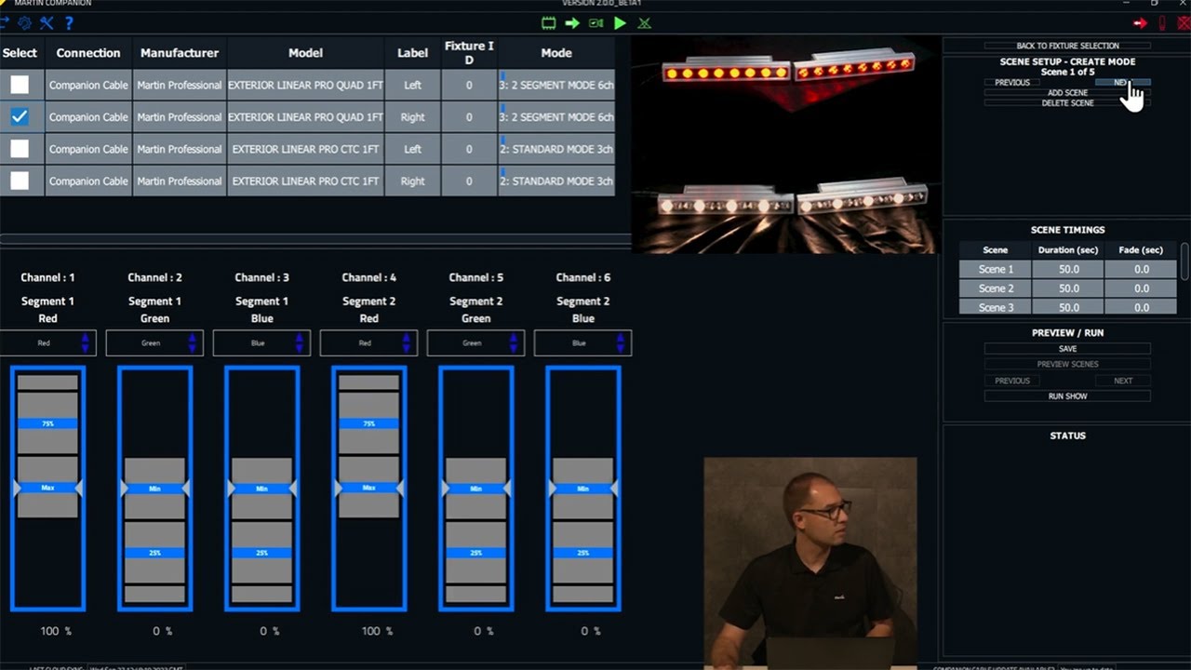
Task: Open Channel 6 Blue function dropdown
Action: (582, 343)
